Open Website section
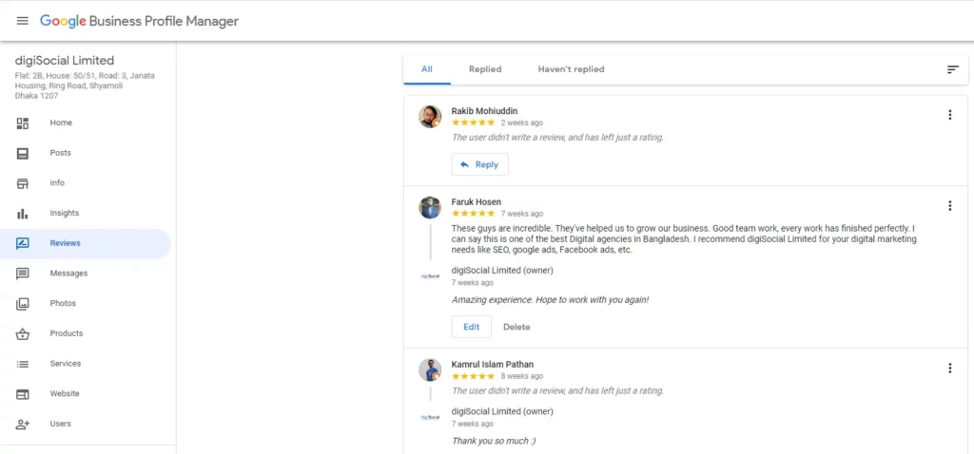The width and height of the screenshot is (974, 454). tap(65, 394)
